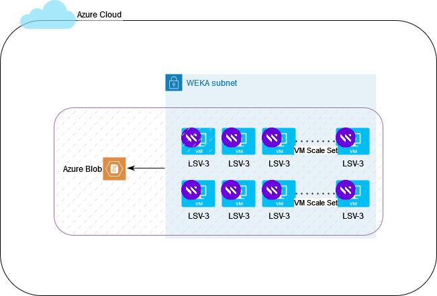437x296 pixels.
Task: Click the orange Azure Blob storage icon
Action: pos(114,168)
